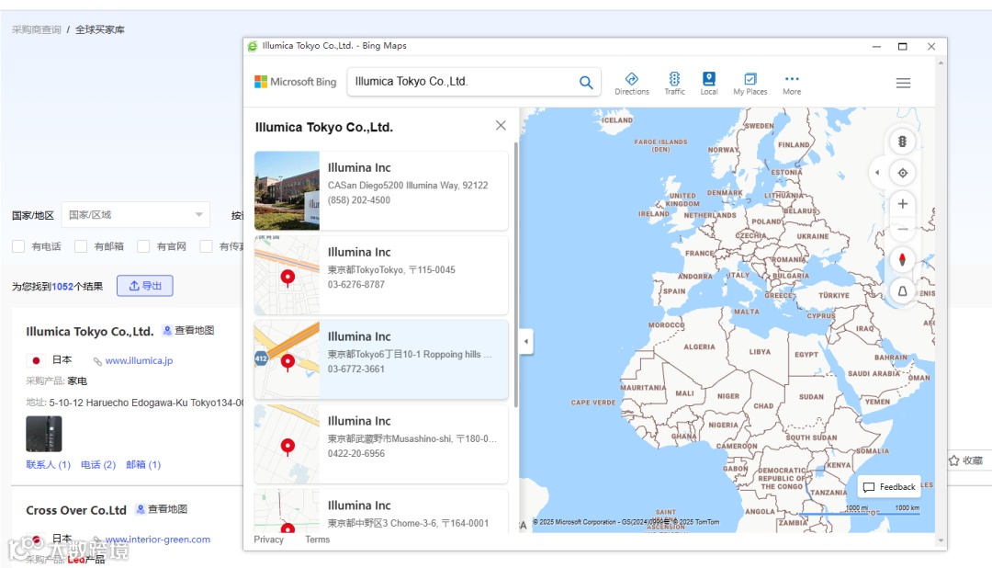This screenshot has width=992, height=568.
Task: Click the Terms link
Action: pyautogui.click(x=317, y=540)
